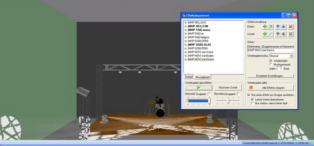Select the Movinghead tab
Viewport: 314px width, 146px height.
coord(202,77)
